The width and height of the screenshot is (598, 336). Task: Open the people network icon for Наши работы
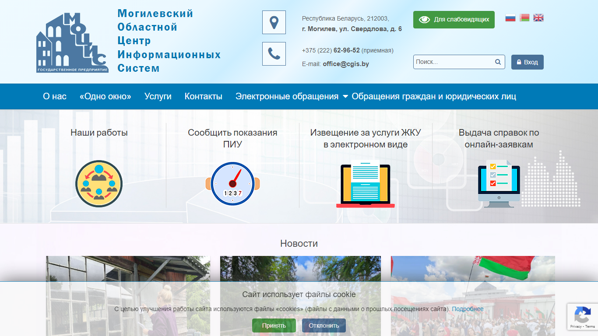pyautogui.click(x=99, y=183)
